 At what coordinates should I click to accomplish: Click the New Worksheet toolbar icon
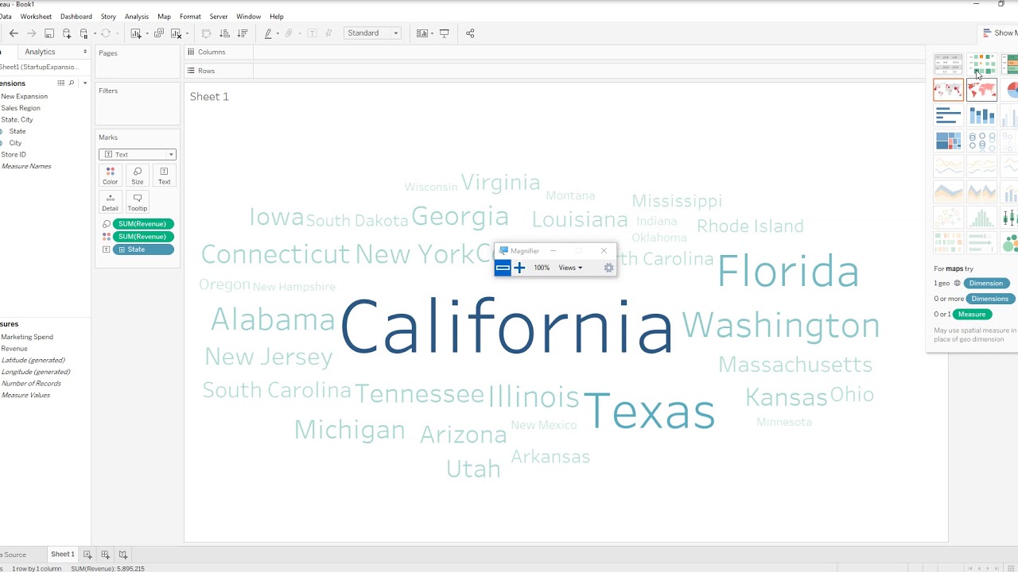136,33
